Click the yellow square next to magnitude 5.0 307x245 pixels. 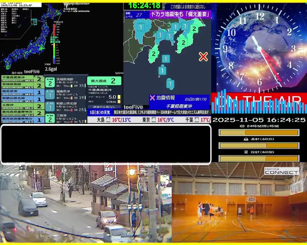[119, 97]
